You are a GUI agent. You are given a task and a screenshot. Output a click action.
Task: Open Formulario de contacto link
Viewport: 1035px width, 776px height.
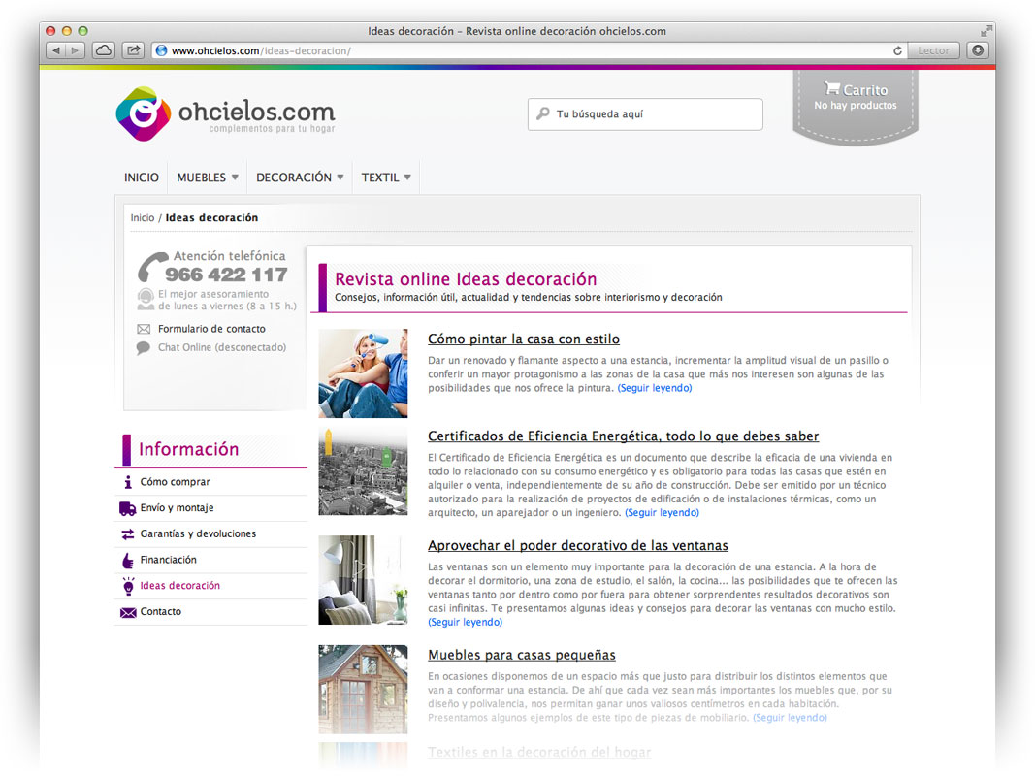pos(211,329)
